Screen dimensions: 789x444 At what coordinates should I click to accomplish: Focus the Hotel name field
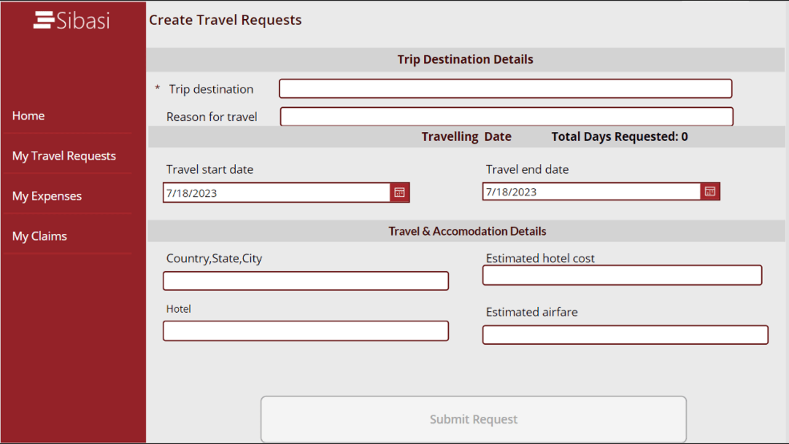(x=305, y=331)
